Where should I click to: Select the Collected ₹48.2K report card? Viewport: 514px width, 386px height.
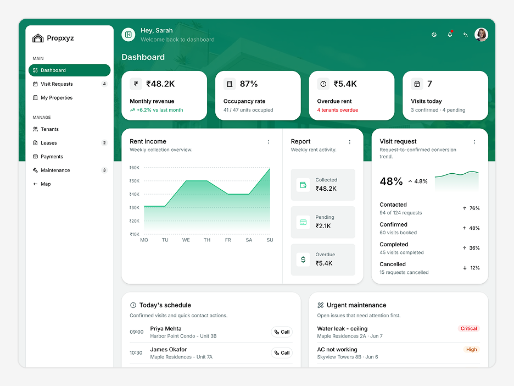(323, 185)
